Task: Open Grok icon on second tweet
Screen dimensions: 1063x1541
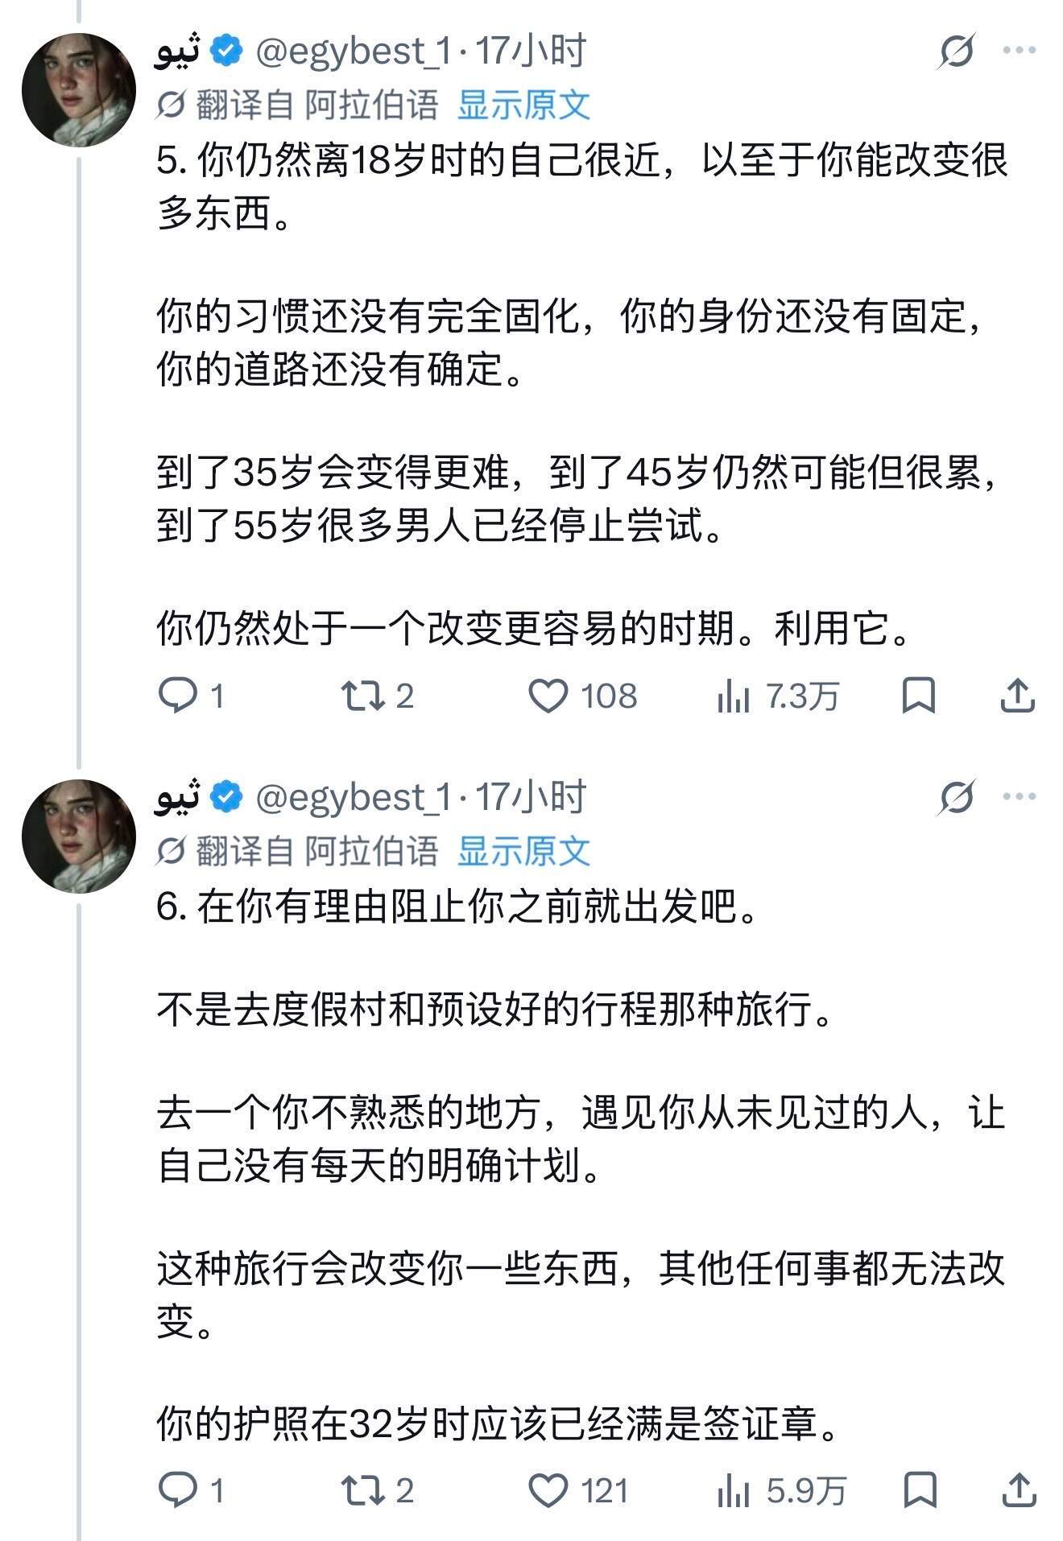Action: point(958,797)
